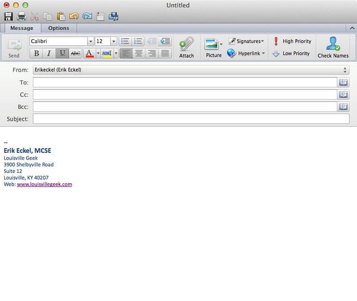Click the Check Names icon
Viewport: 357px width, 301px height.
333,48
